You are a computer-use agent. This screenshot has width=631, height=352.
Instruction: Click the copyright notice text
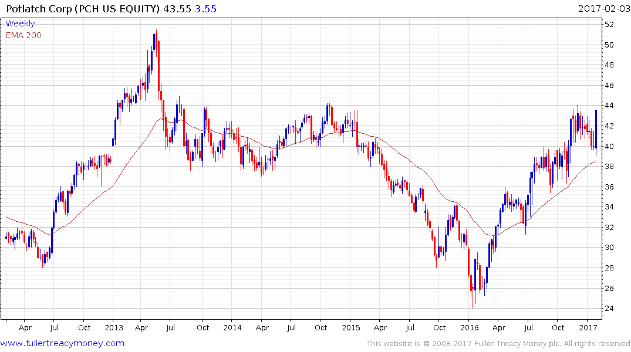click(x=498, y=344)
